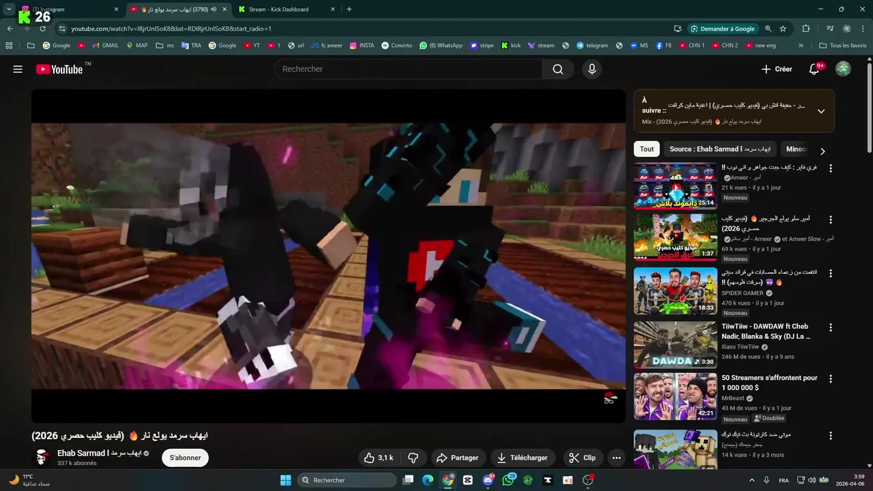
Task: Click Demander à Google in address bar
Action: (x=722, y=29)
